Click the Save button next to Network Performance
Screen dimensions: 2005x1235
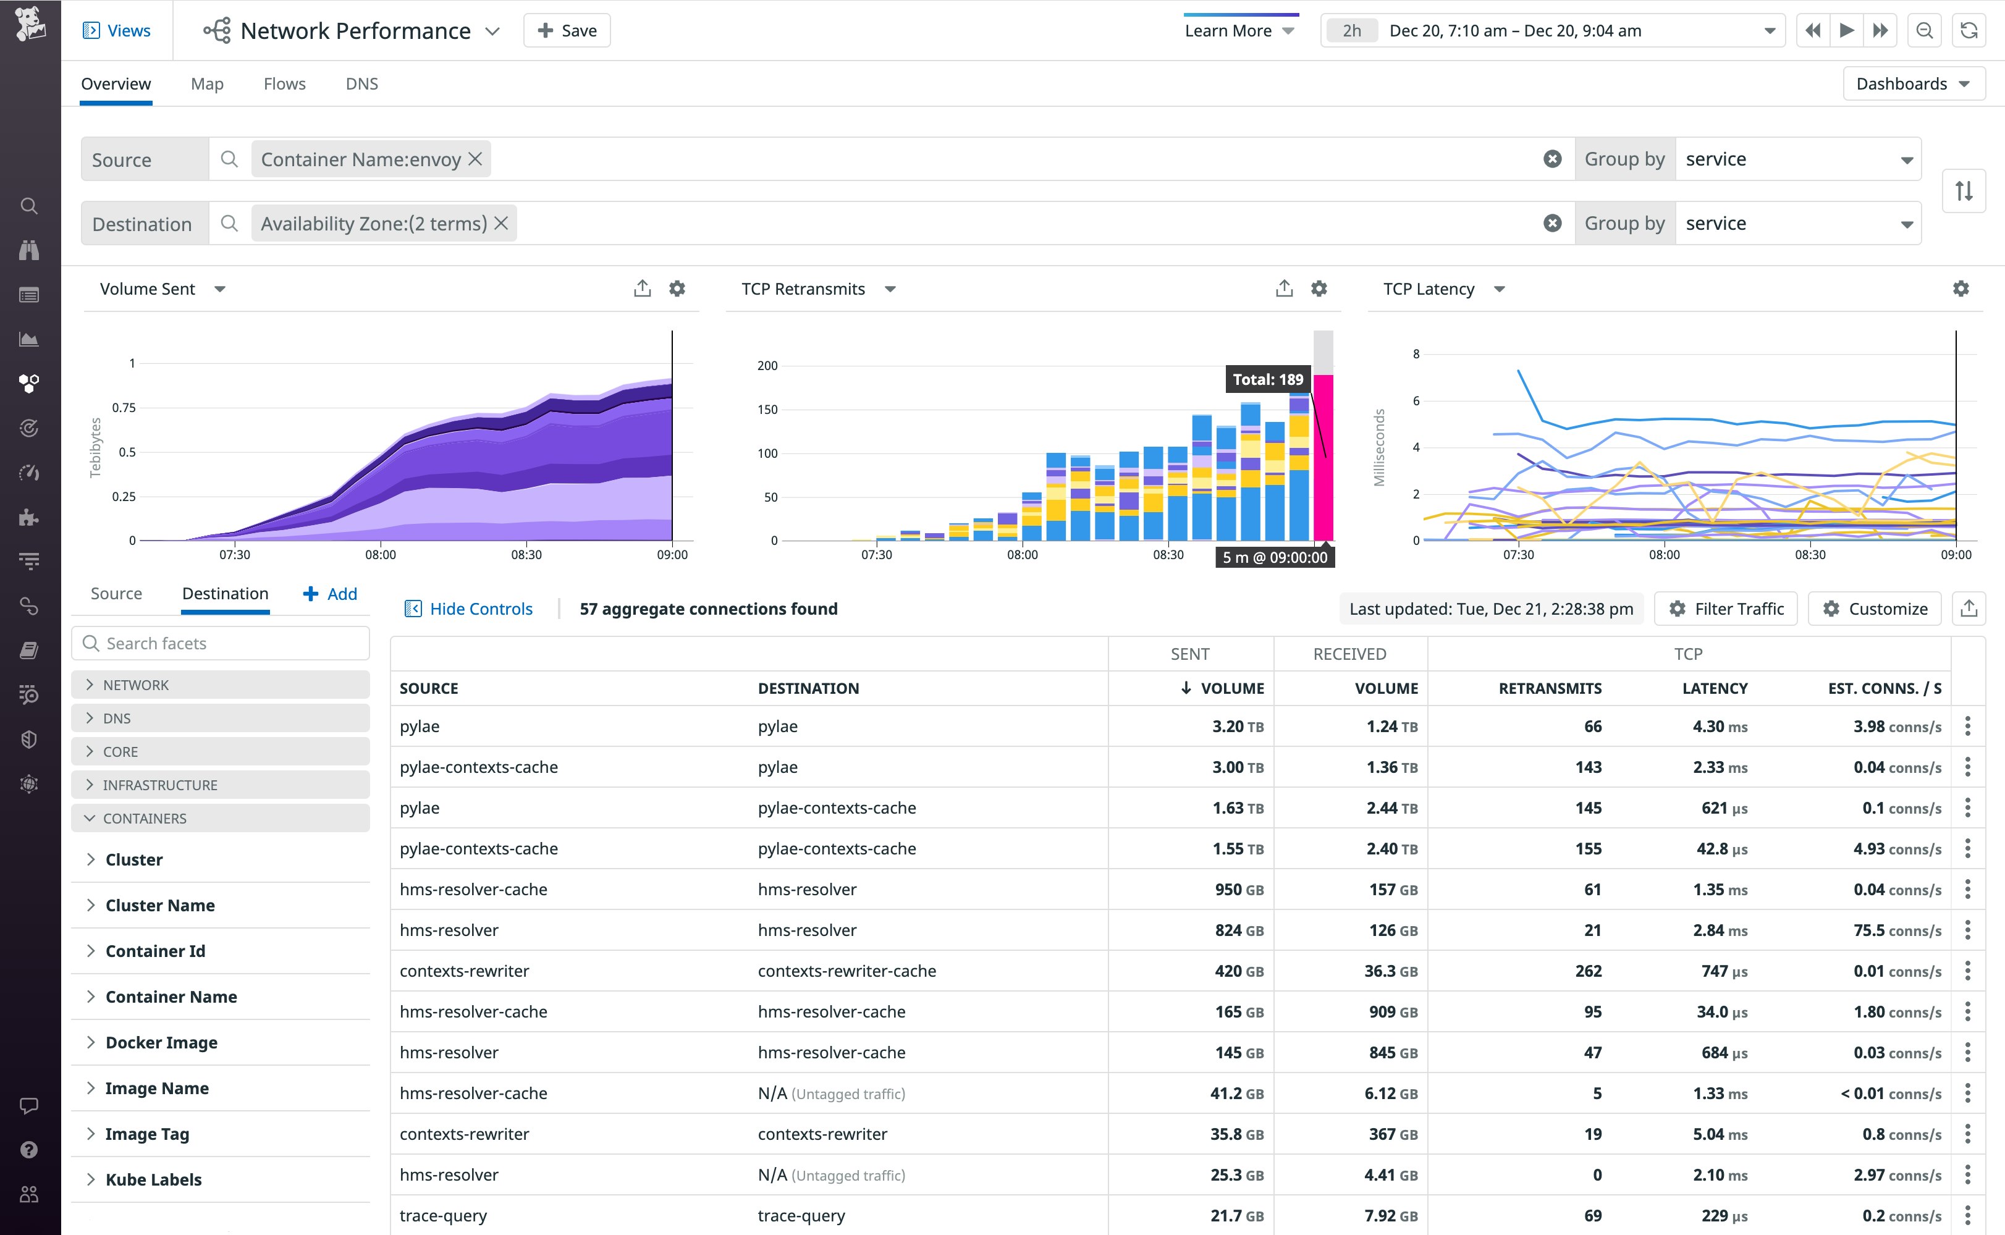coord(566,30)
